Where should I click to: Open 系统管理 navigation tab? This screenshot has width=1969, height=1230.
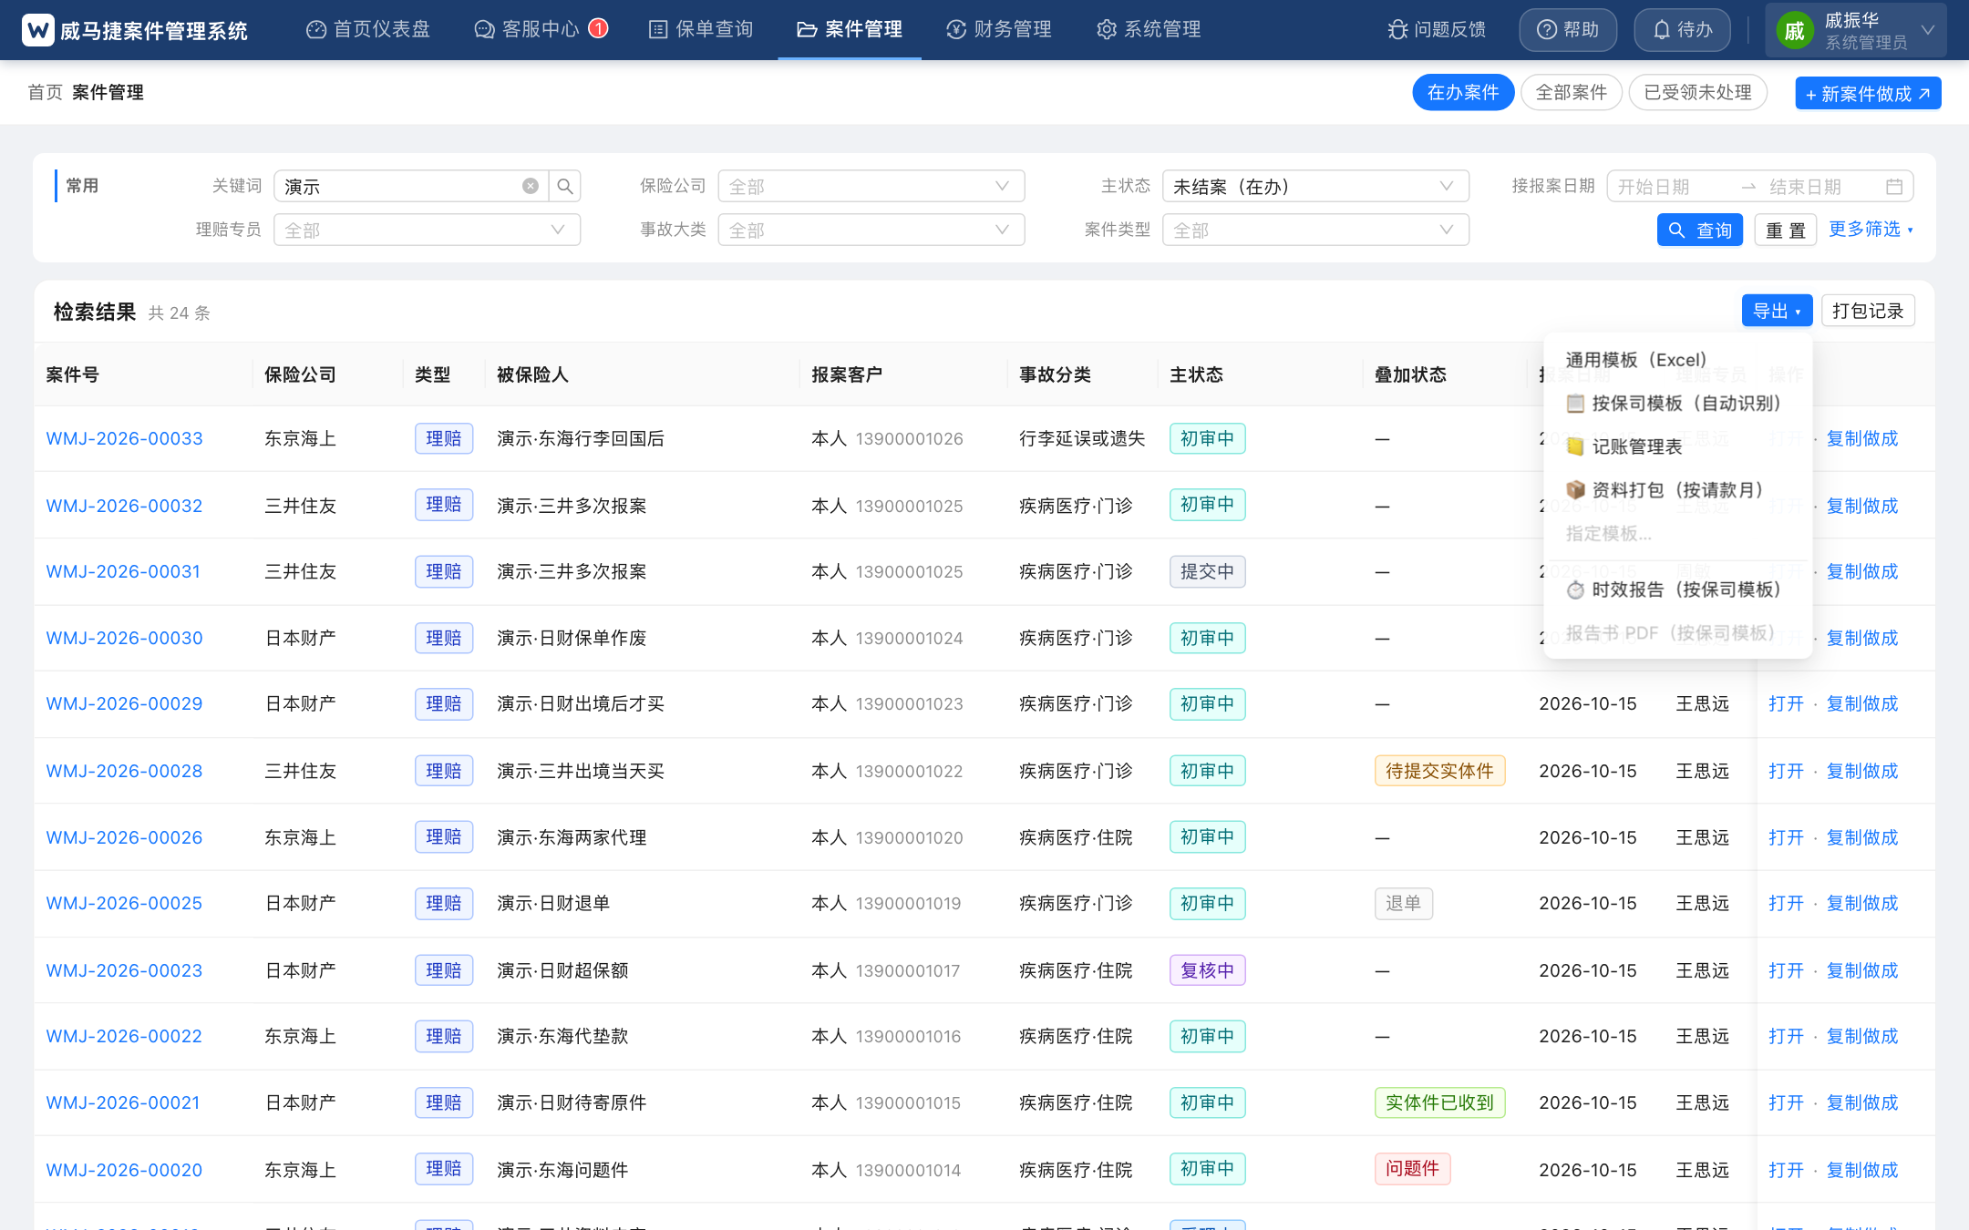1149,30
